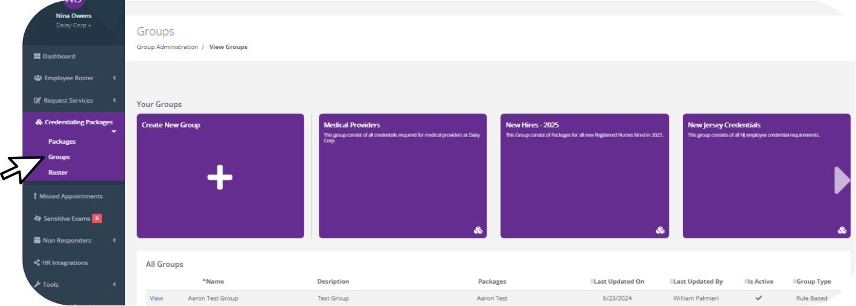Viewport: 856px width, 306px height.
Task: Sort table by Name column
Action: click(x=212, y=281)
